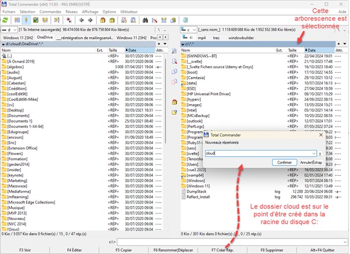Click the F7 Créer Rép. button
Screen dimensions: 350x254
pyautogui.click(x=223, y=250)
